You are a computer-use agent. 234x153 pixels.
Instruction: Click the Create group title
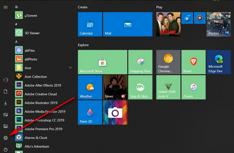(x=83, y=7)
